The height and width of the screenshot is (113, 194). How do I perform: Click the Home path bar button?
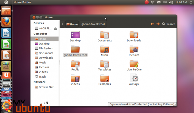tap(72, 24)
